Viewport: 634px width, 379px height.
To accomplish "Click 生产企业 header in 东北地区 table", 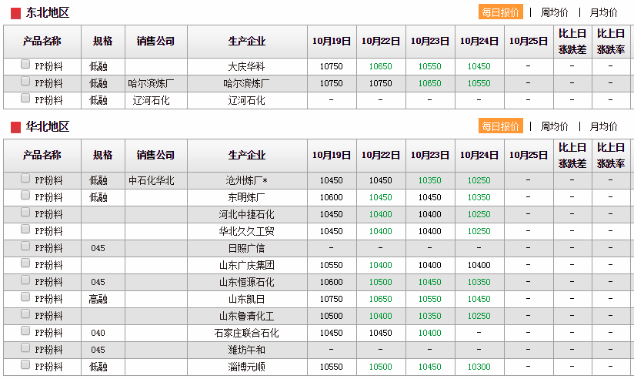I will (247, 42).
